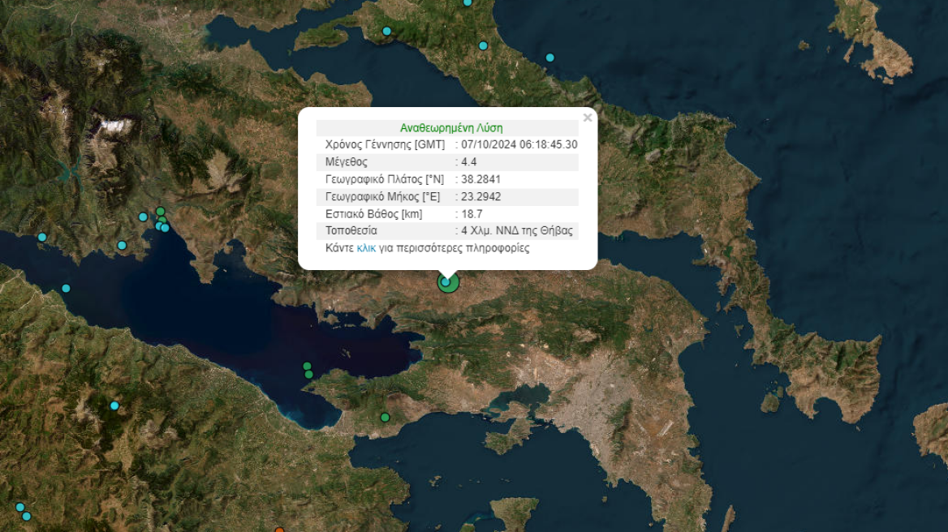Select the teal marker in the bottom-left corner
This screenshot has width=948, height=532.
tap(19, 507)
